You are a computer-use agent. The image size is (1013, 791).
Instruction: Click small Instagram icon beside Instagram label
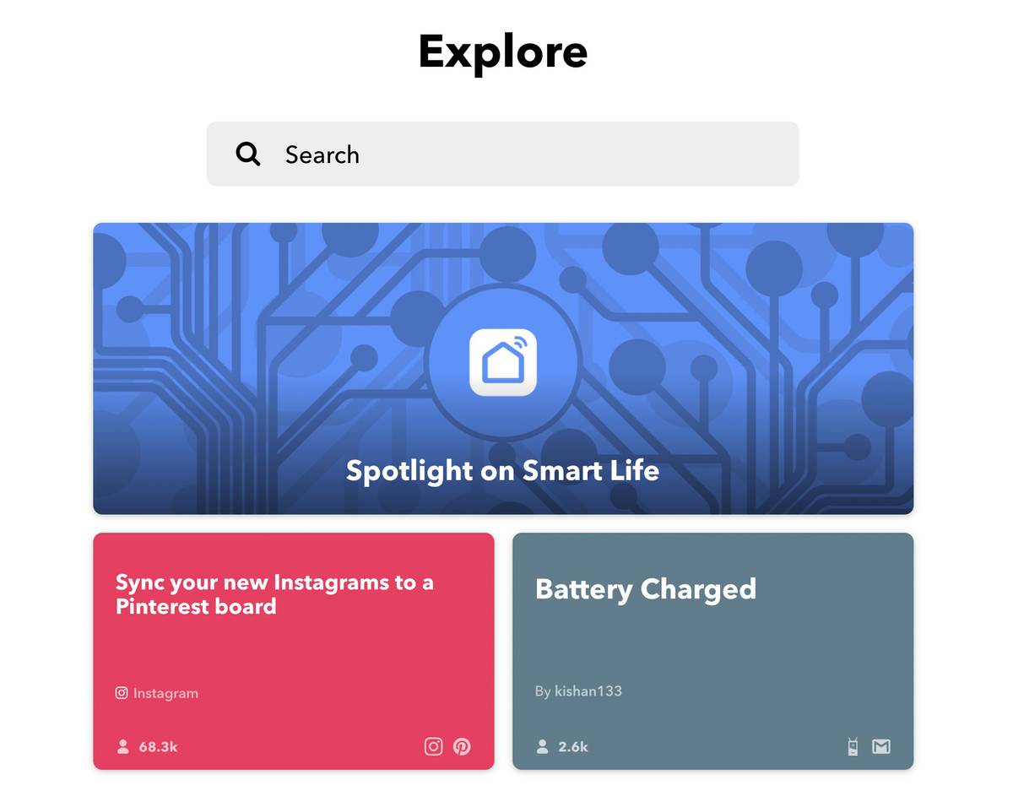[122, 693]
